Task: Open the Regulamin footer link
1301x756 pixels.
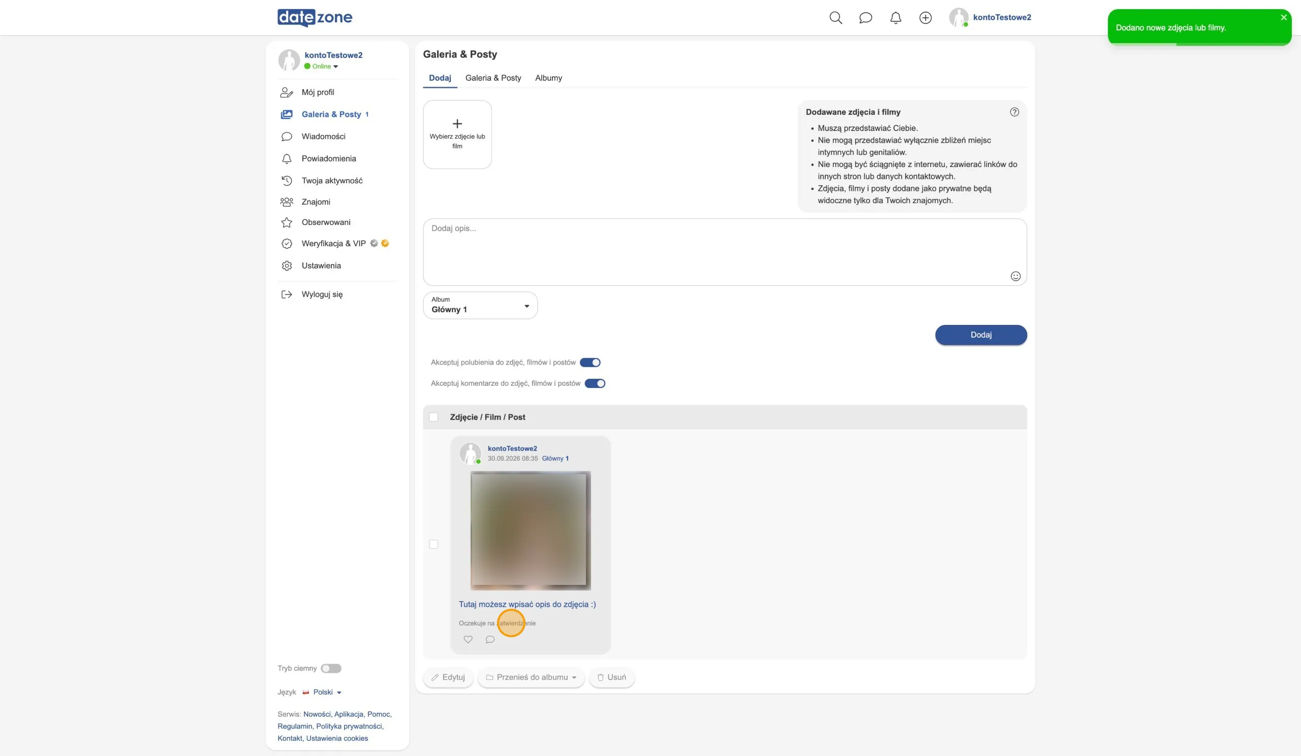Action: coord(294,726)
